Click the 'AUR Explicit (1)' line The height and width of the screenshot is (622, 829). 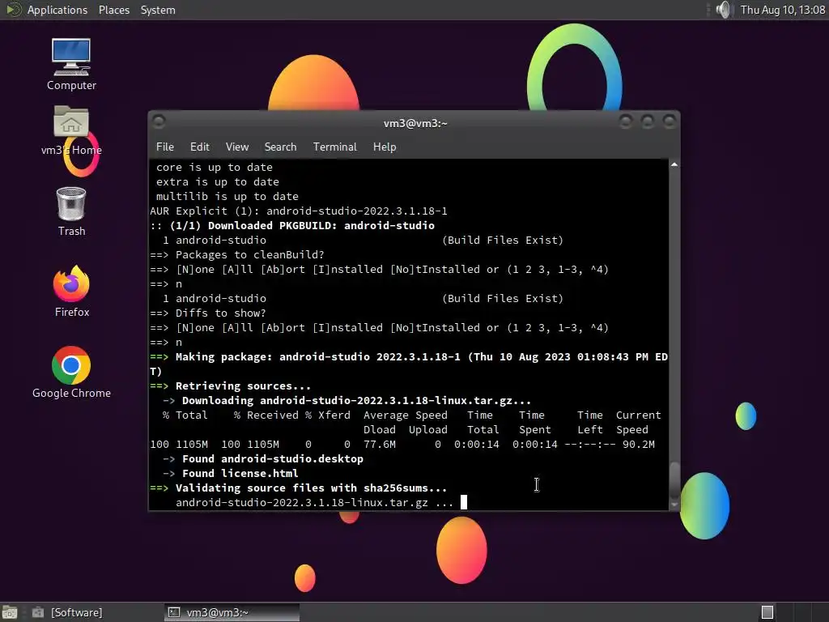pyautogui.click(x=299, y=211)
